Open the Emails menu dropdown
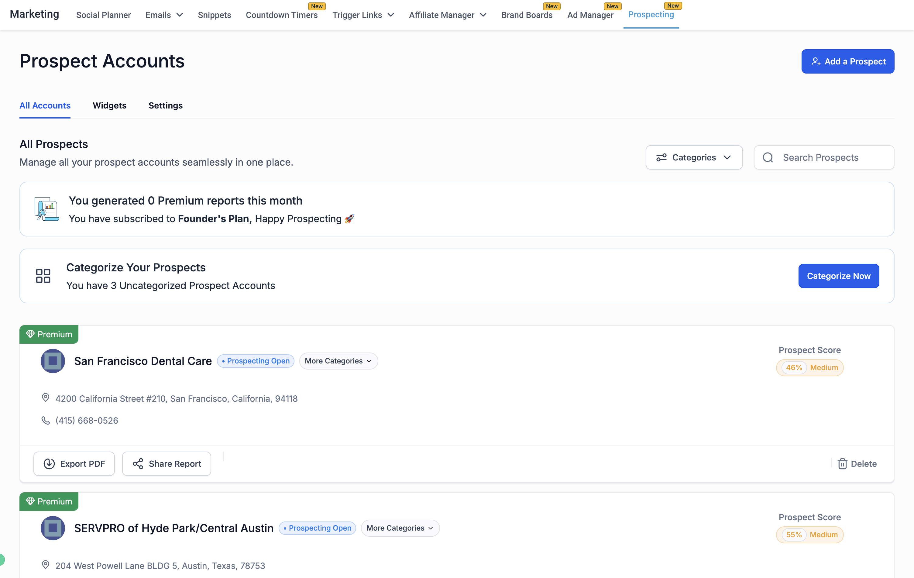Screen dimensions: 914x578 [164, 15]
